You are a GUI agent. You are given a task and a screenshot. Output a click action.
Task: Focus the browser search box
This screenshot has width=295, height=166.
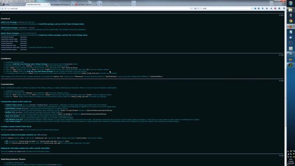227,8
